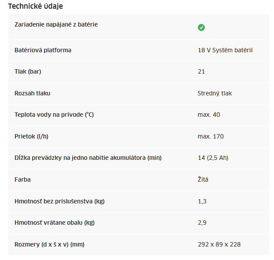Click the 2,9 packaged weight value
The width and height of the screenshot is (274, 260).
point(202,223)
